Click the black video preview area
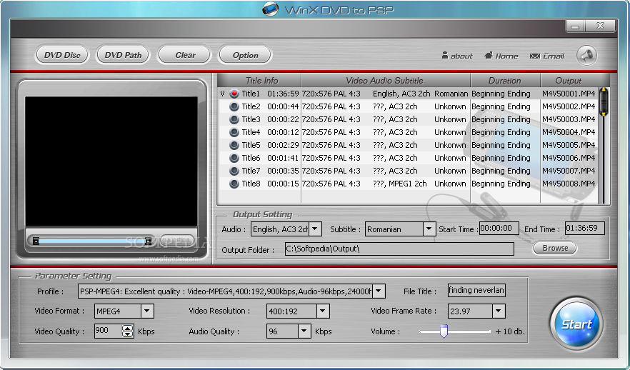The image size is (630, 370). [111, 161]
